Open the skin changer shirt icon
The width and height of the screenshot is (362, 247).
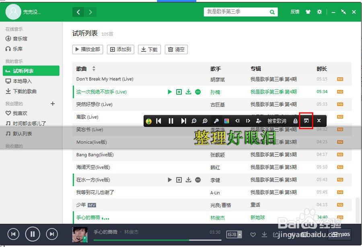tap(308, 12)
